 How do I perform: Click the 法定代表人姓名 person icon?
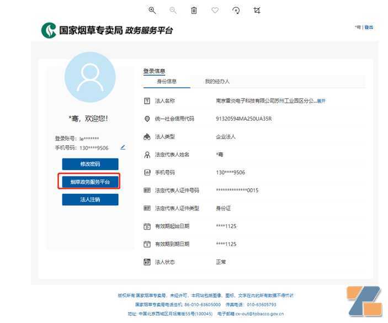point(147,155)
